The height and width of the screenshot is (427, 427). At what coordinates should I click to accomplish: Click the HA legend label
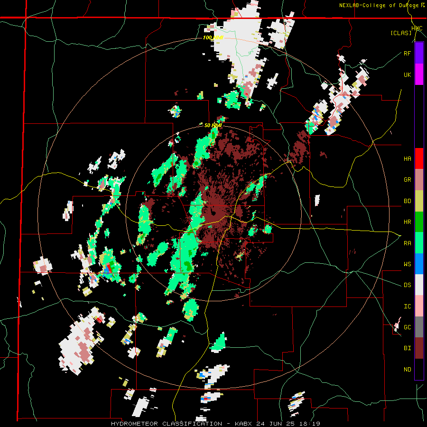(407, 158)
